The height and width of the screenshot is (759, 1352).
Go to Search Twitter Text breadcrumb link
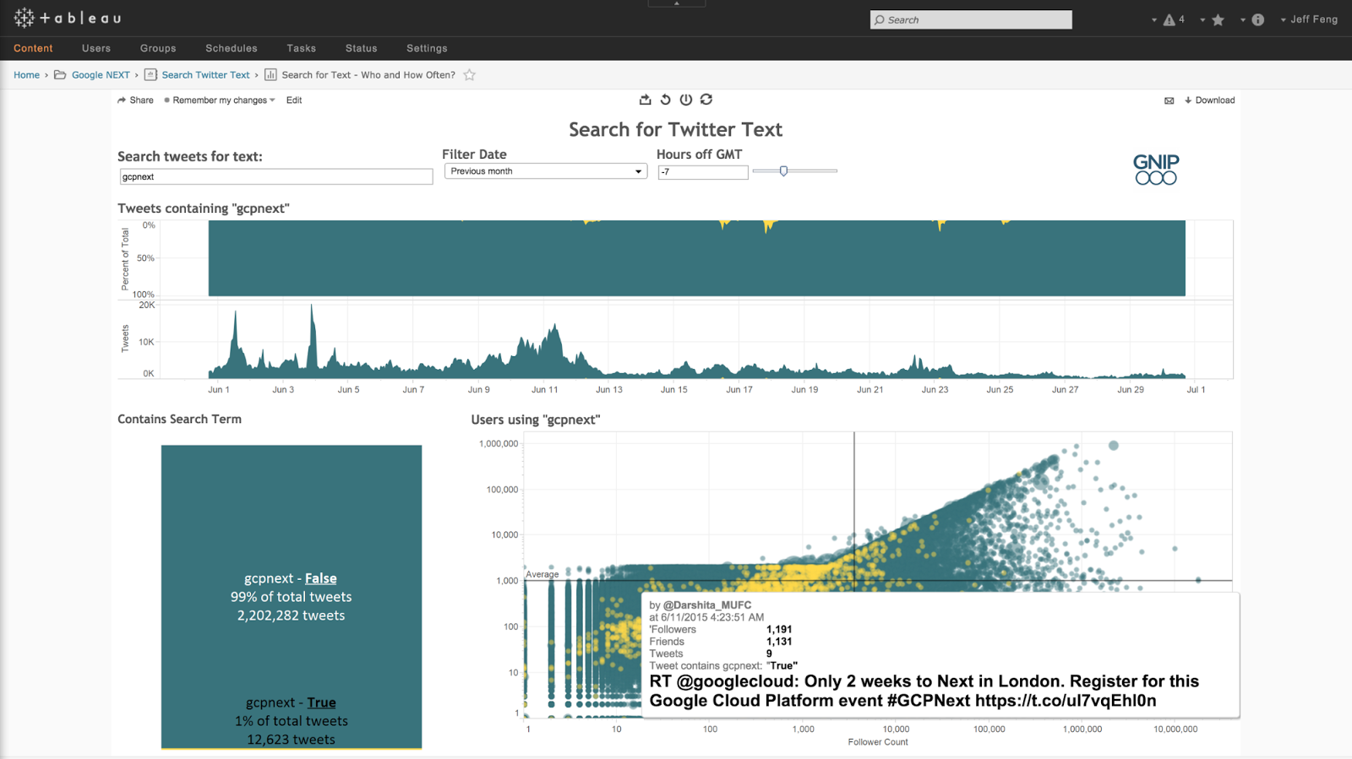click(205, 75)
